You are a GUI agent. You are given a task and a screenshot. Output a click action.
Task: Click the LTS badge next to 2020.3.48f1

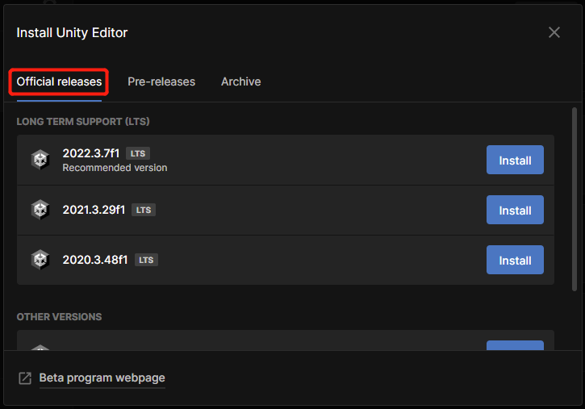tap(146, 260)
